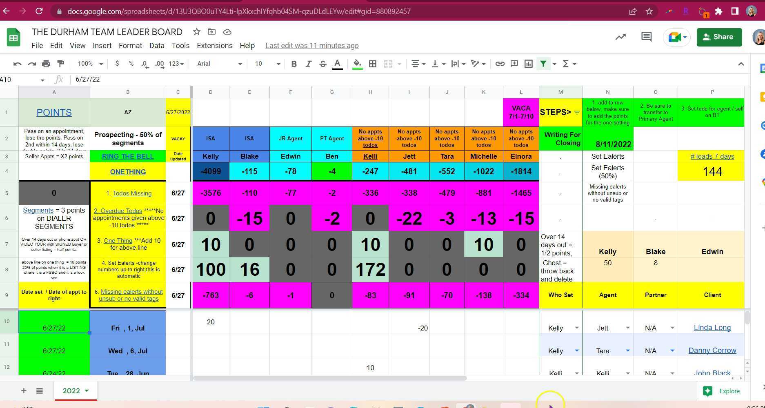765x408 pixels.
Task: Insert a chart
Action: click(x=529, y=64)
